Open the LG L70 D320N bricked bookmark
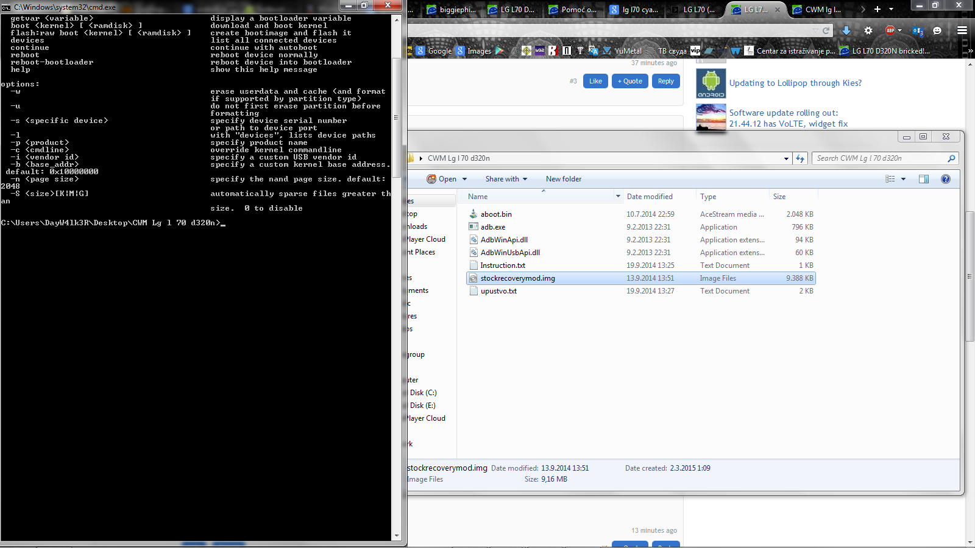Viewport: 975px width, 548px height. tap(885, 51)
